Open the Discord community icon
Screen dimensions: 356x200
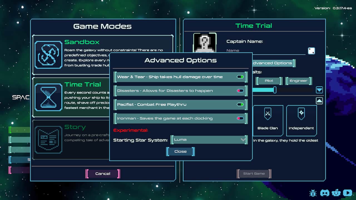tap(325, 193)
